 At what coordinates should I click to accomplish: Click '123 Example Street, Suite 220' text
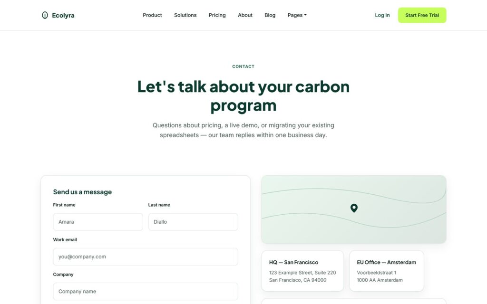[x=302, y=273]
